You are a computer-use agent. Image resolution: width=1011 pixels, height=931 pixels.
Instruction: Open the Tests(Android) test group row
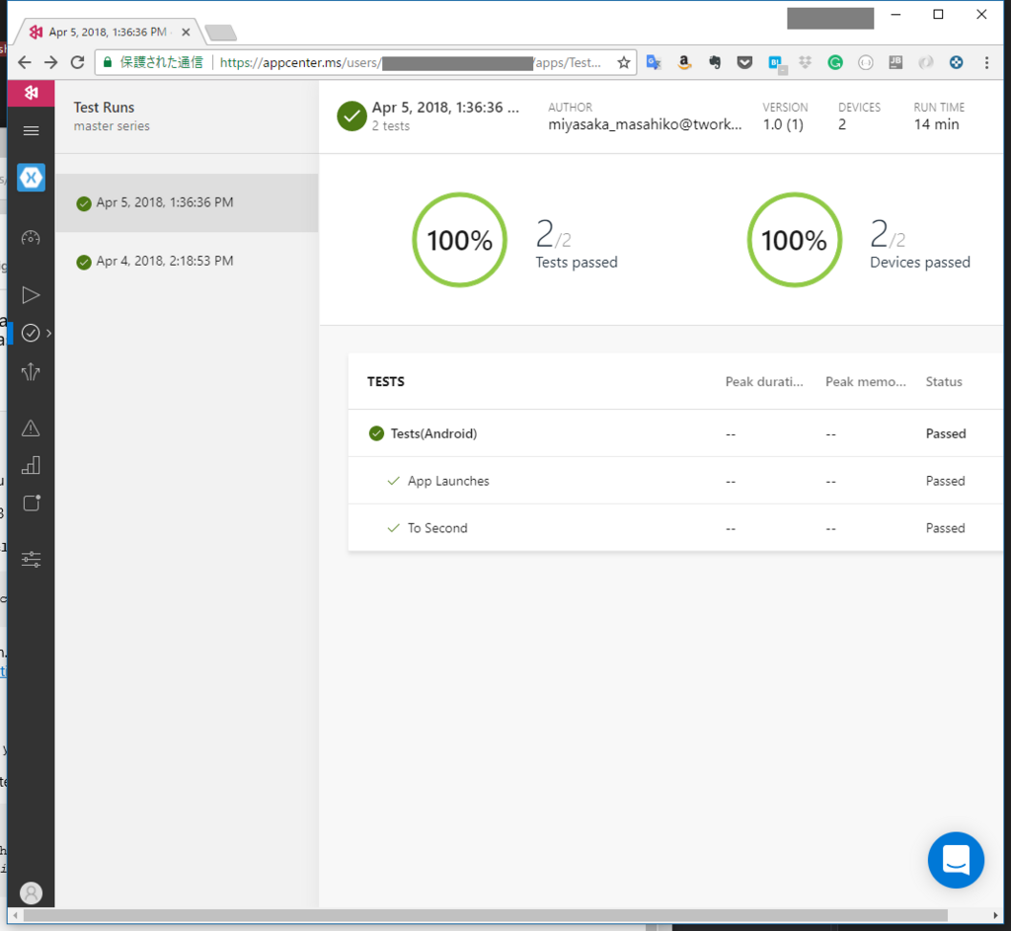(675, 433)
